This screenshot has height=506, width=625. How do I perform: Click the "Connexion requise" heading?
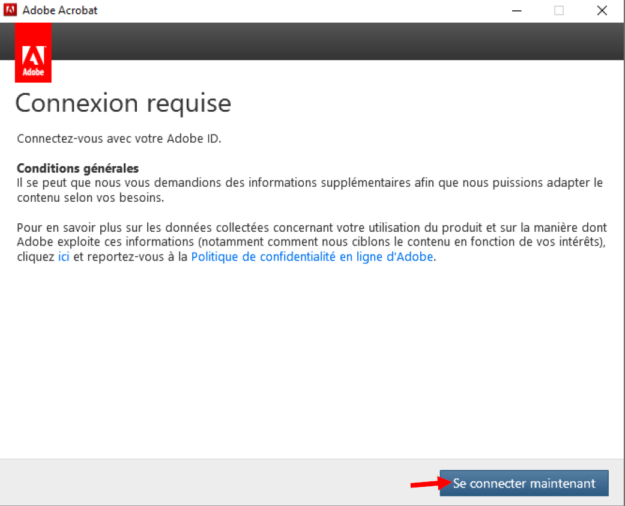123,103
